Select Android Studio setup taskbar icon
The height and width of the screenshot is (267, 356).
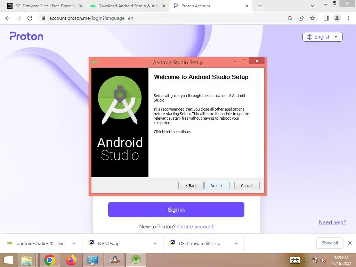tap(136, 260)
